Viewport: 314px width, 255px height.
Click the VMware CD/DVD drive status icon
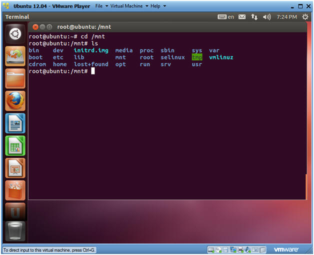click(218, 250)
